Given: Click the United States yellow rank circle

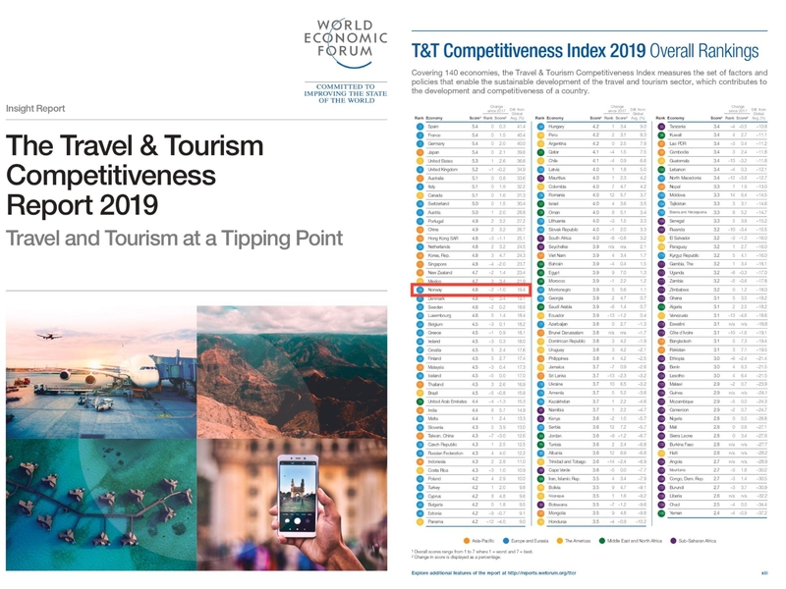Looking at the screenshot, I should [421, 161].
